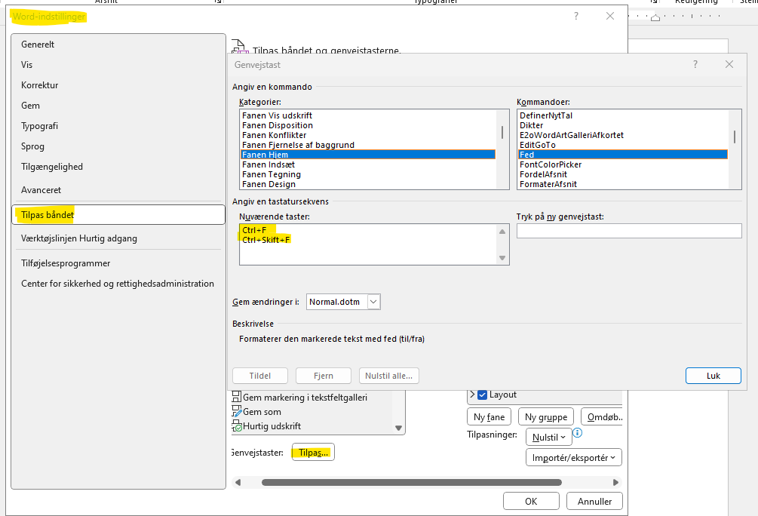Viewport: 758px width, 516px height.
Task: Open Center for sikkerhed og rettighedsadministration
Action: (x=118, y=284)
